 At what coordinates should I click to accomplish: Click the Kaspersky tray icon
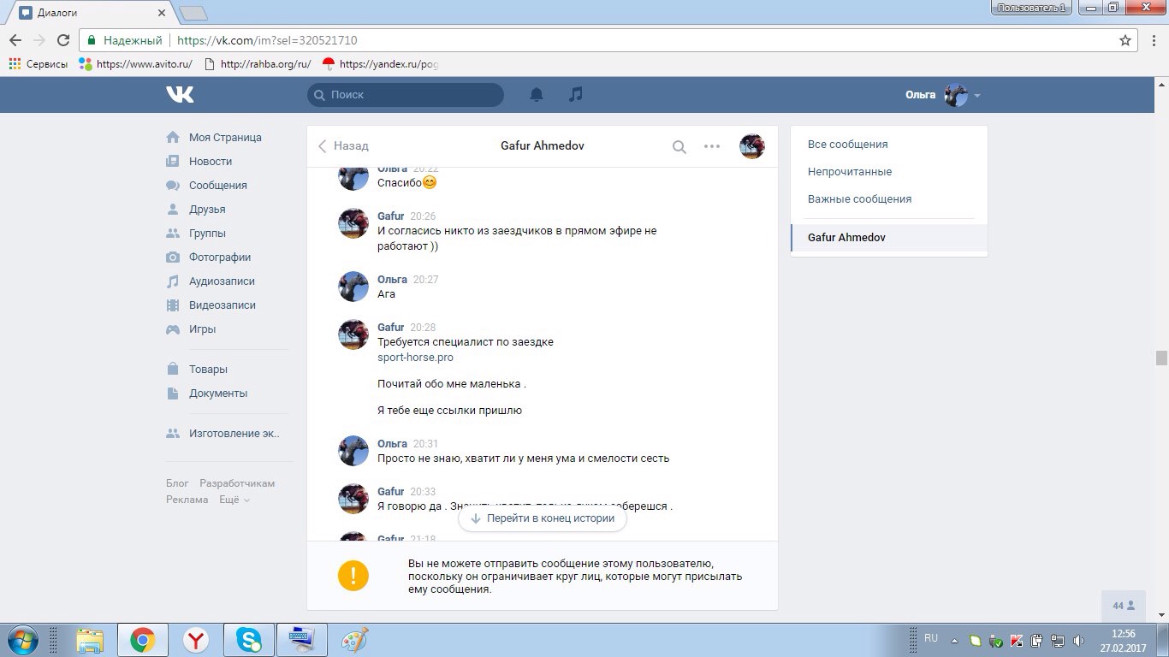[x=1017, y=640]
